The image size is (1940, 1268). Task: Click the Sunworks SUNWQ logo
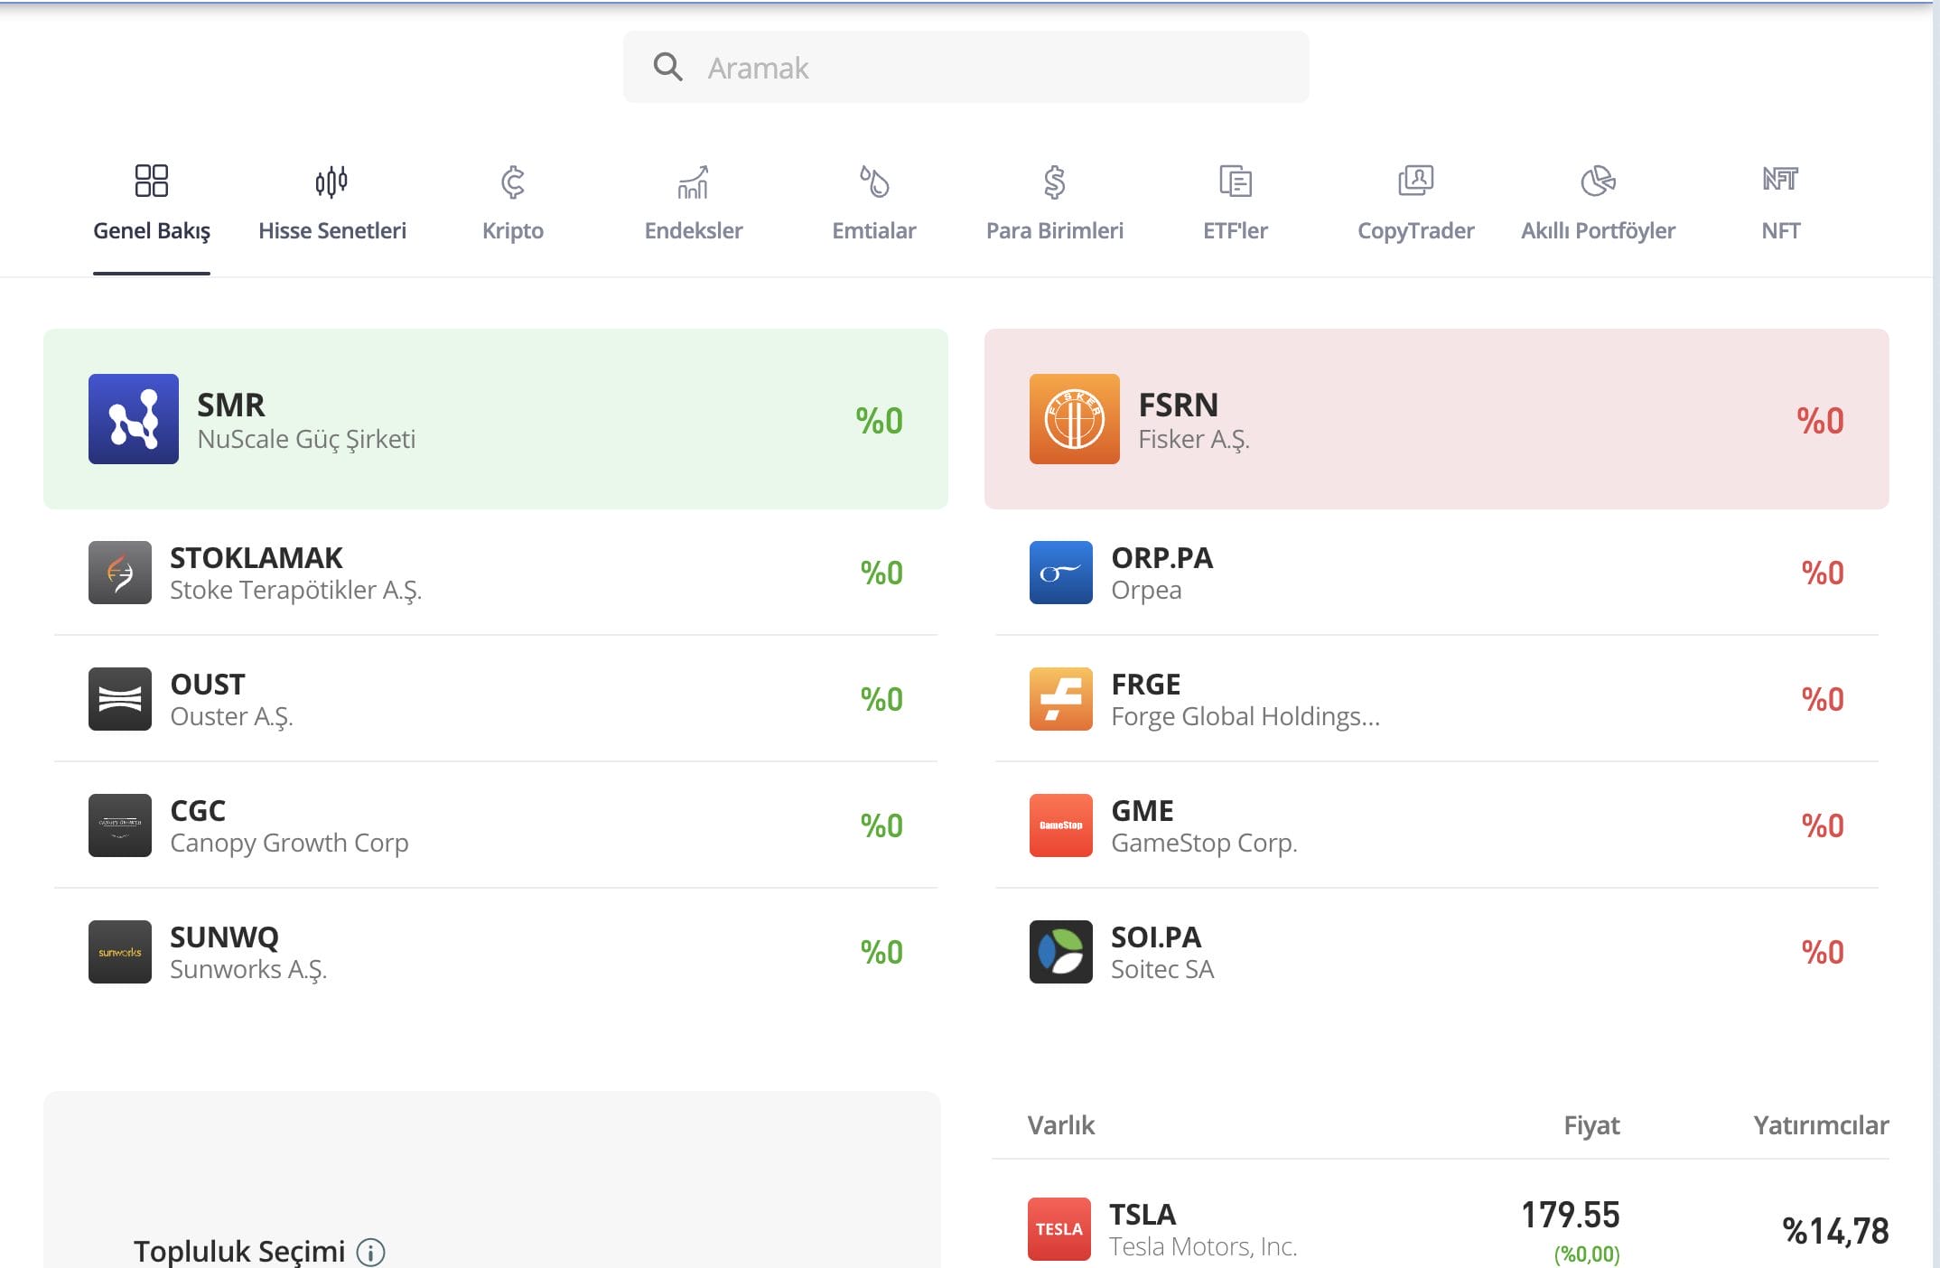[x=120, y=952]
